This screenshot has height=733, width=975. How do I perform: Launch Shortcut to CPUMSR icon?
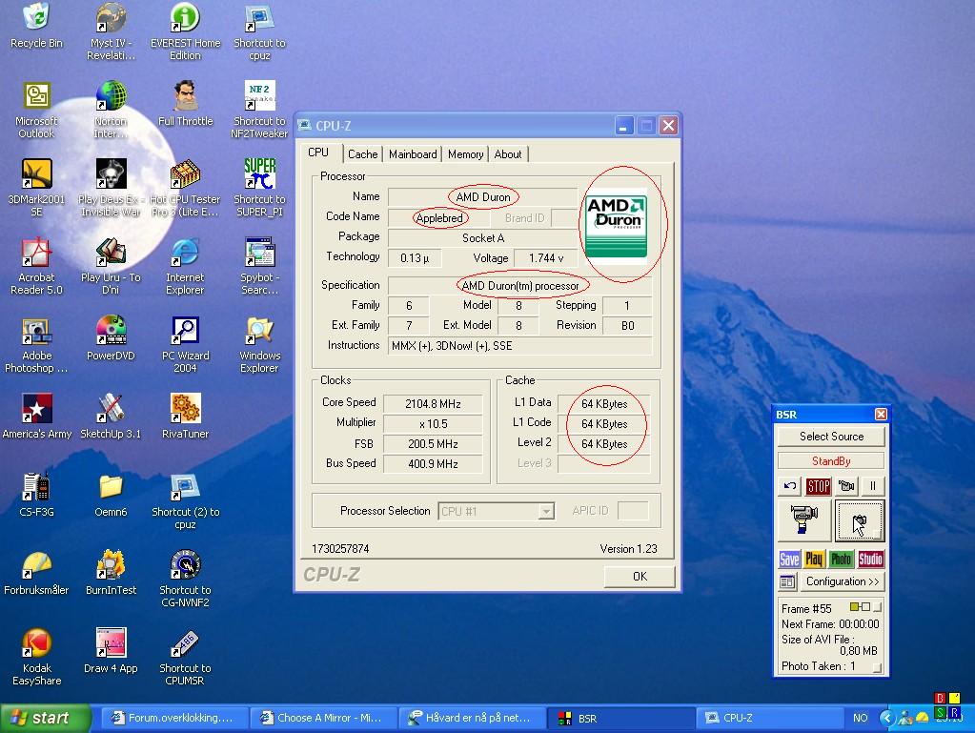(185, 657)
